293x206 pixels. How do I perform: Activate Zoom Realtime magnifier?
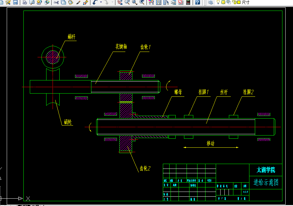click(127, 2)
